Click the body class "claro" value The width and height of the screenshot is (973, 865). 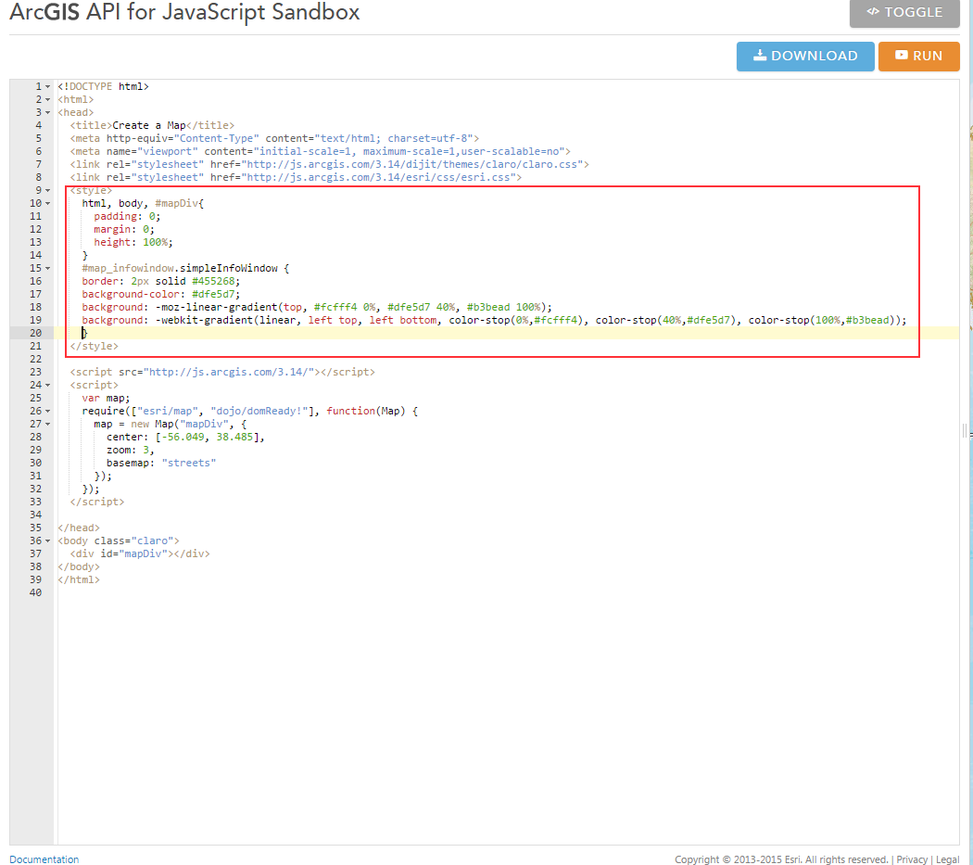pyautogui.click(x=152, y=541)
